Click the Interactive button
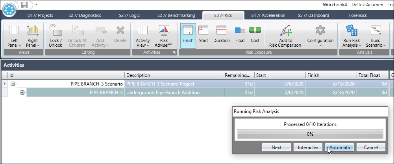Image resolution: width=394 pixels, height=164 pixels. 308,147
